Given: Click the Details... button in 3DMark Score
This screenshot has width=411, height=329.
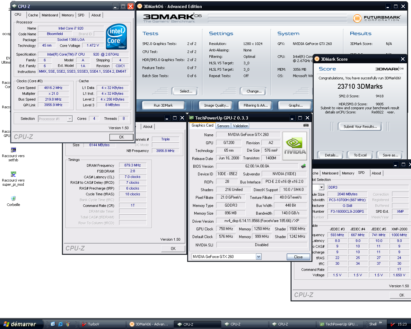Looking at the screenshot, I should click(331, 155).
